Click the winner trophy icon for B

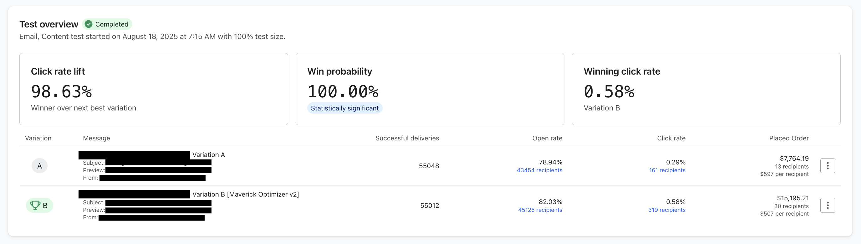pyautogui.click(x=35, y=205)
